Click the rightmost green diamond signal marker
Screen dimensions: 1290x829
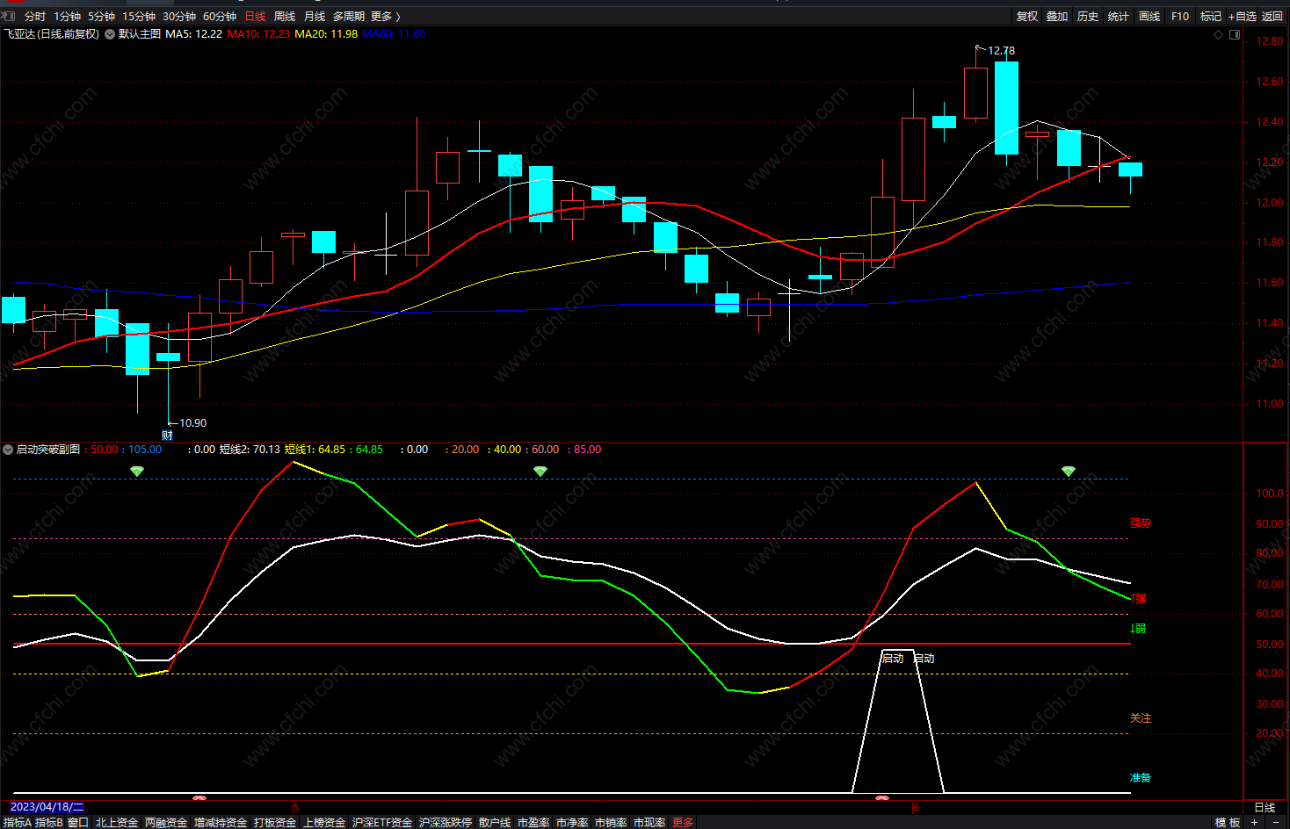1069,472
